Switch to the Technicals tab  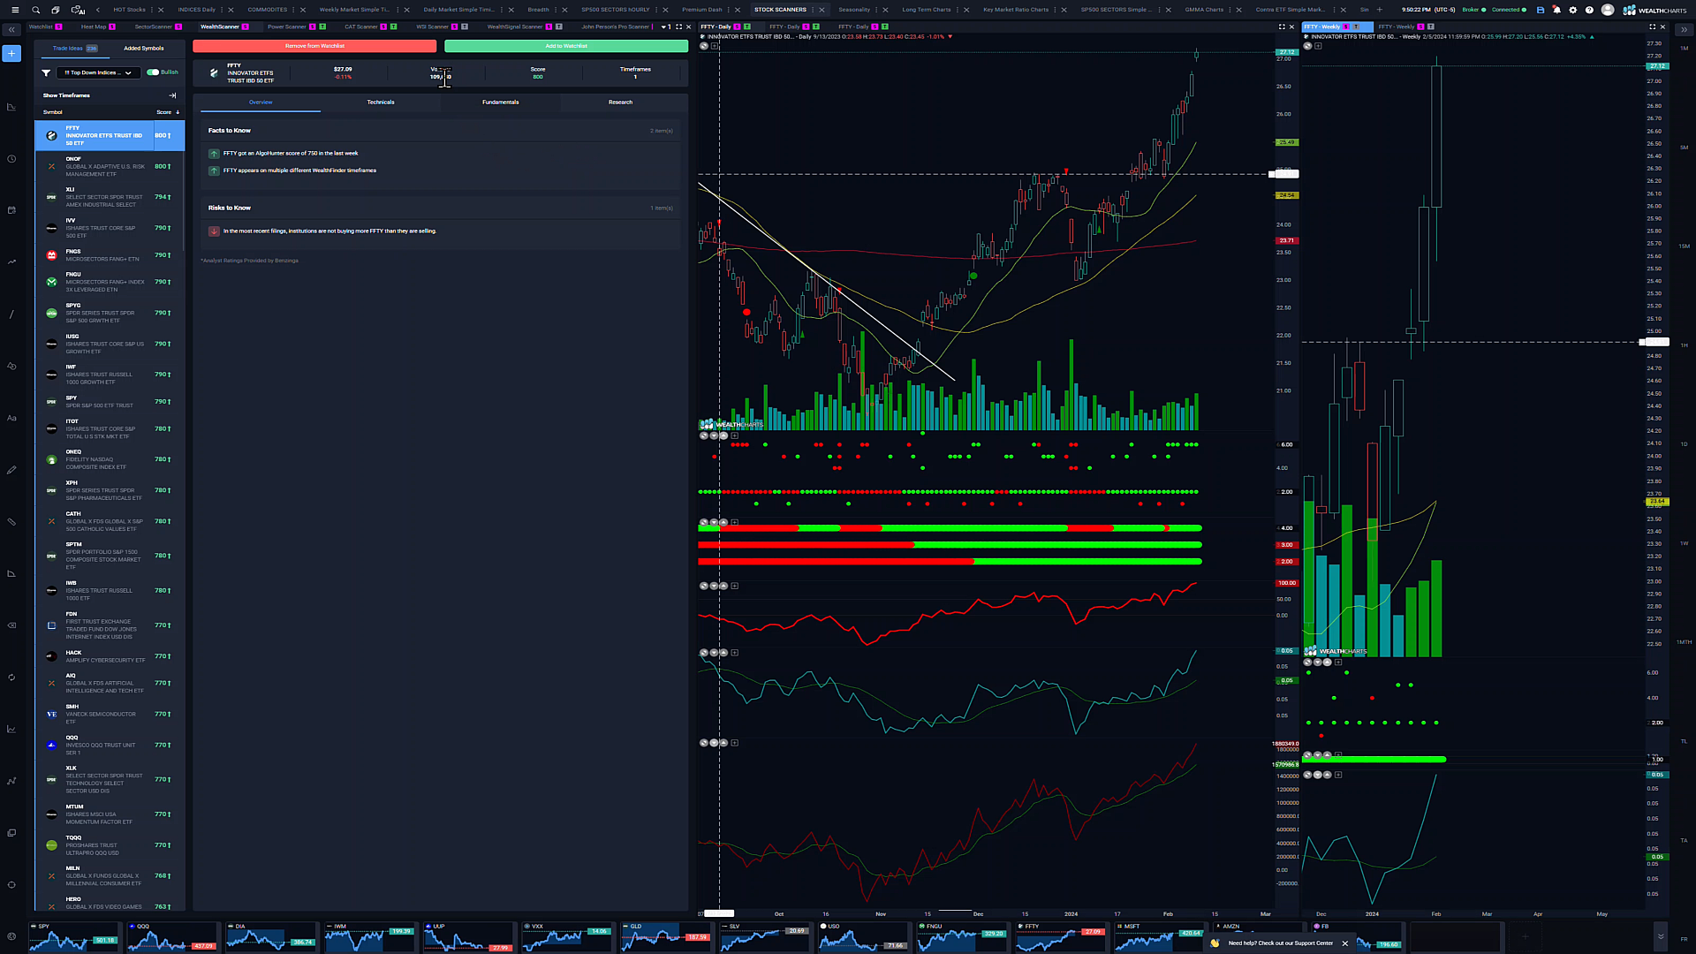(x=381, y=102)
